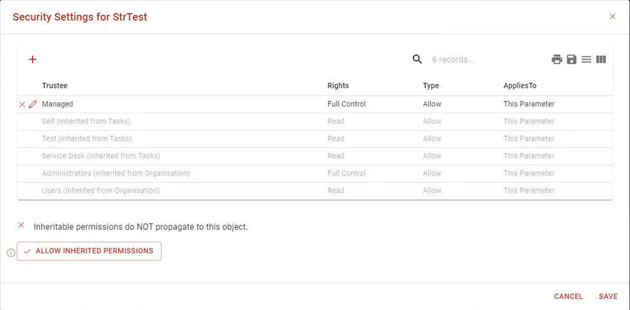Click Full Control in the Managed row
The image size is (630, 310).
pos(346,104)
